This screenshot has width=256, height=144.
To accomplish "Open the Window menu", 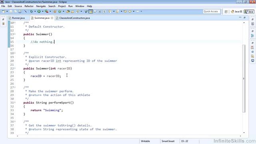I will tap(80, 6).
